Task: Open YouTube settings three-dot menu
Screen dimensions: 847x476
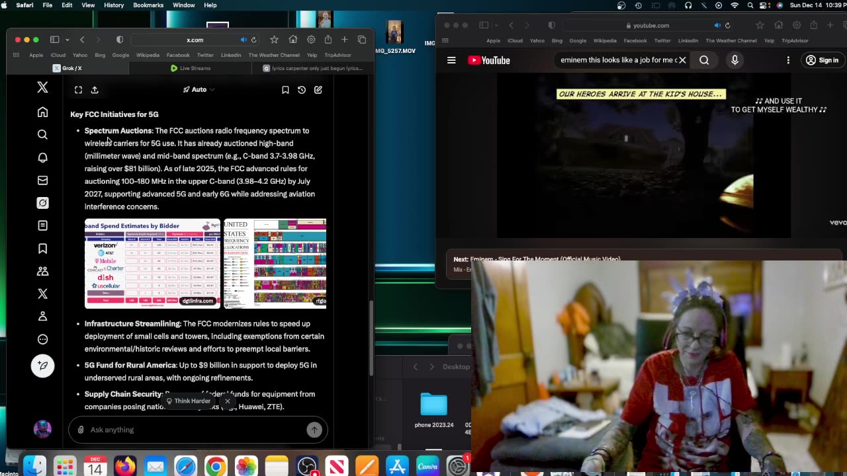Action: (x=788, y=60)
